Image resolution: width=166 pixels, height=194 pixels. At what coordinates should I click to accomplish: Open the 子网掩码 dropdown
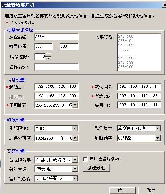tap(75, 105)
